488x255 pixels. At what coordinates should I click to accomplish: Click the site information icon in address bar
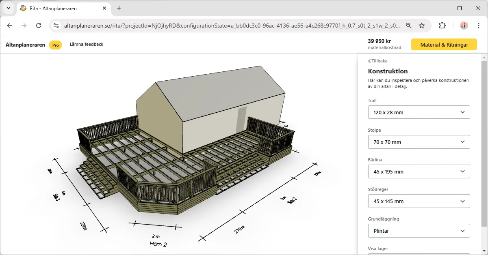tap(56, 26)
